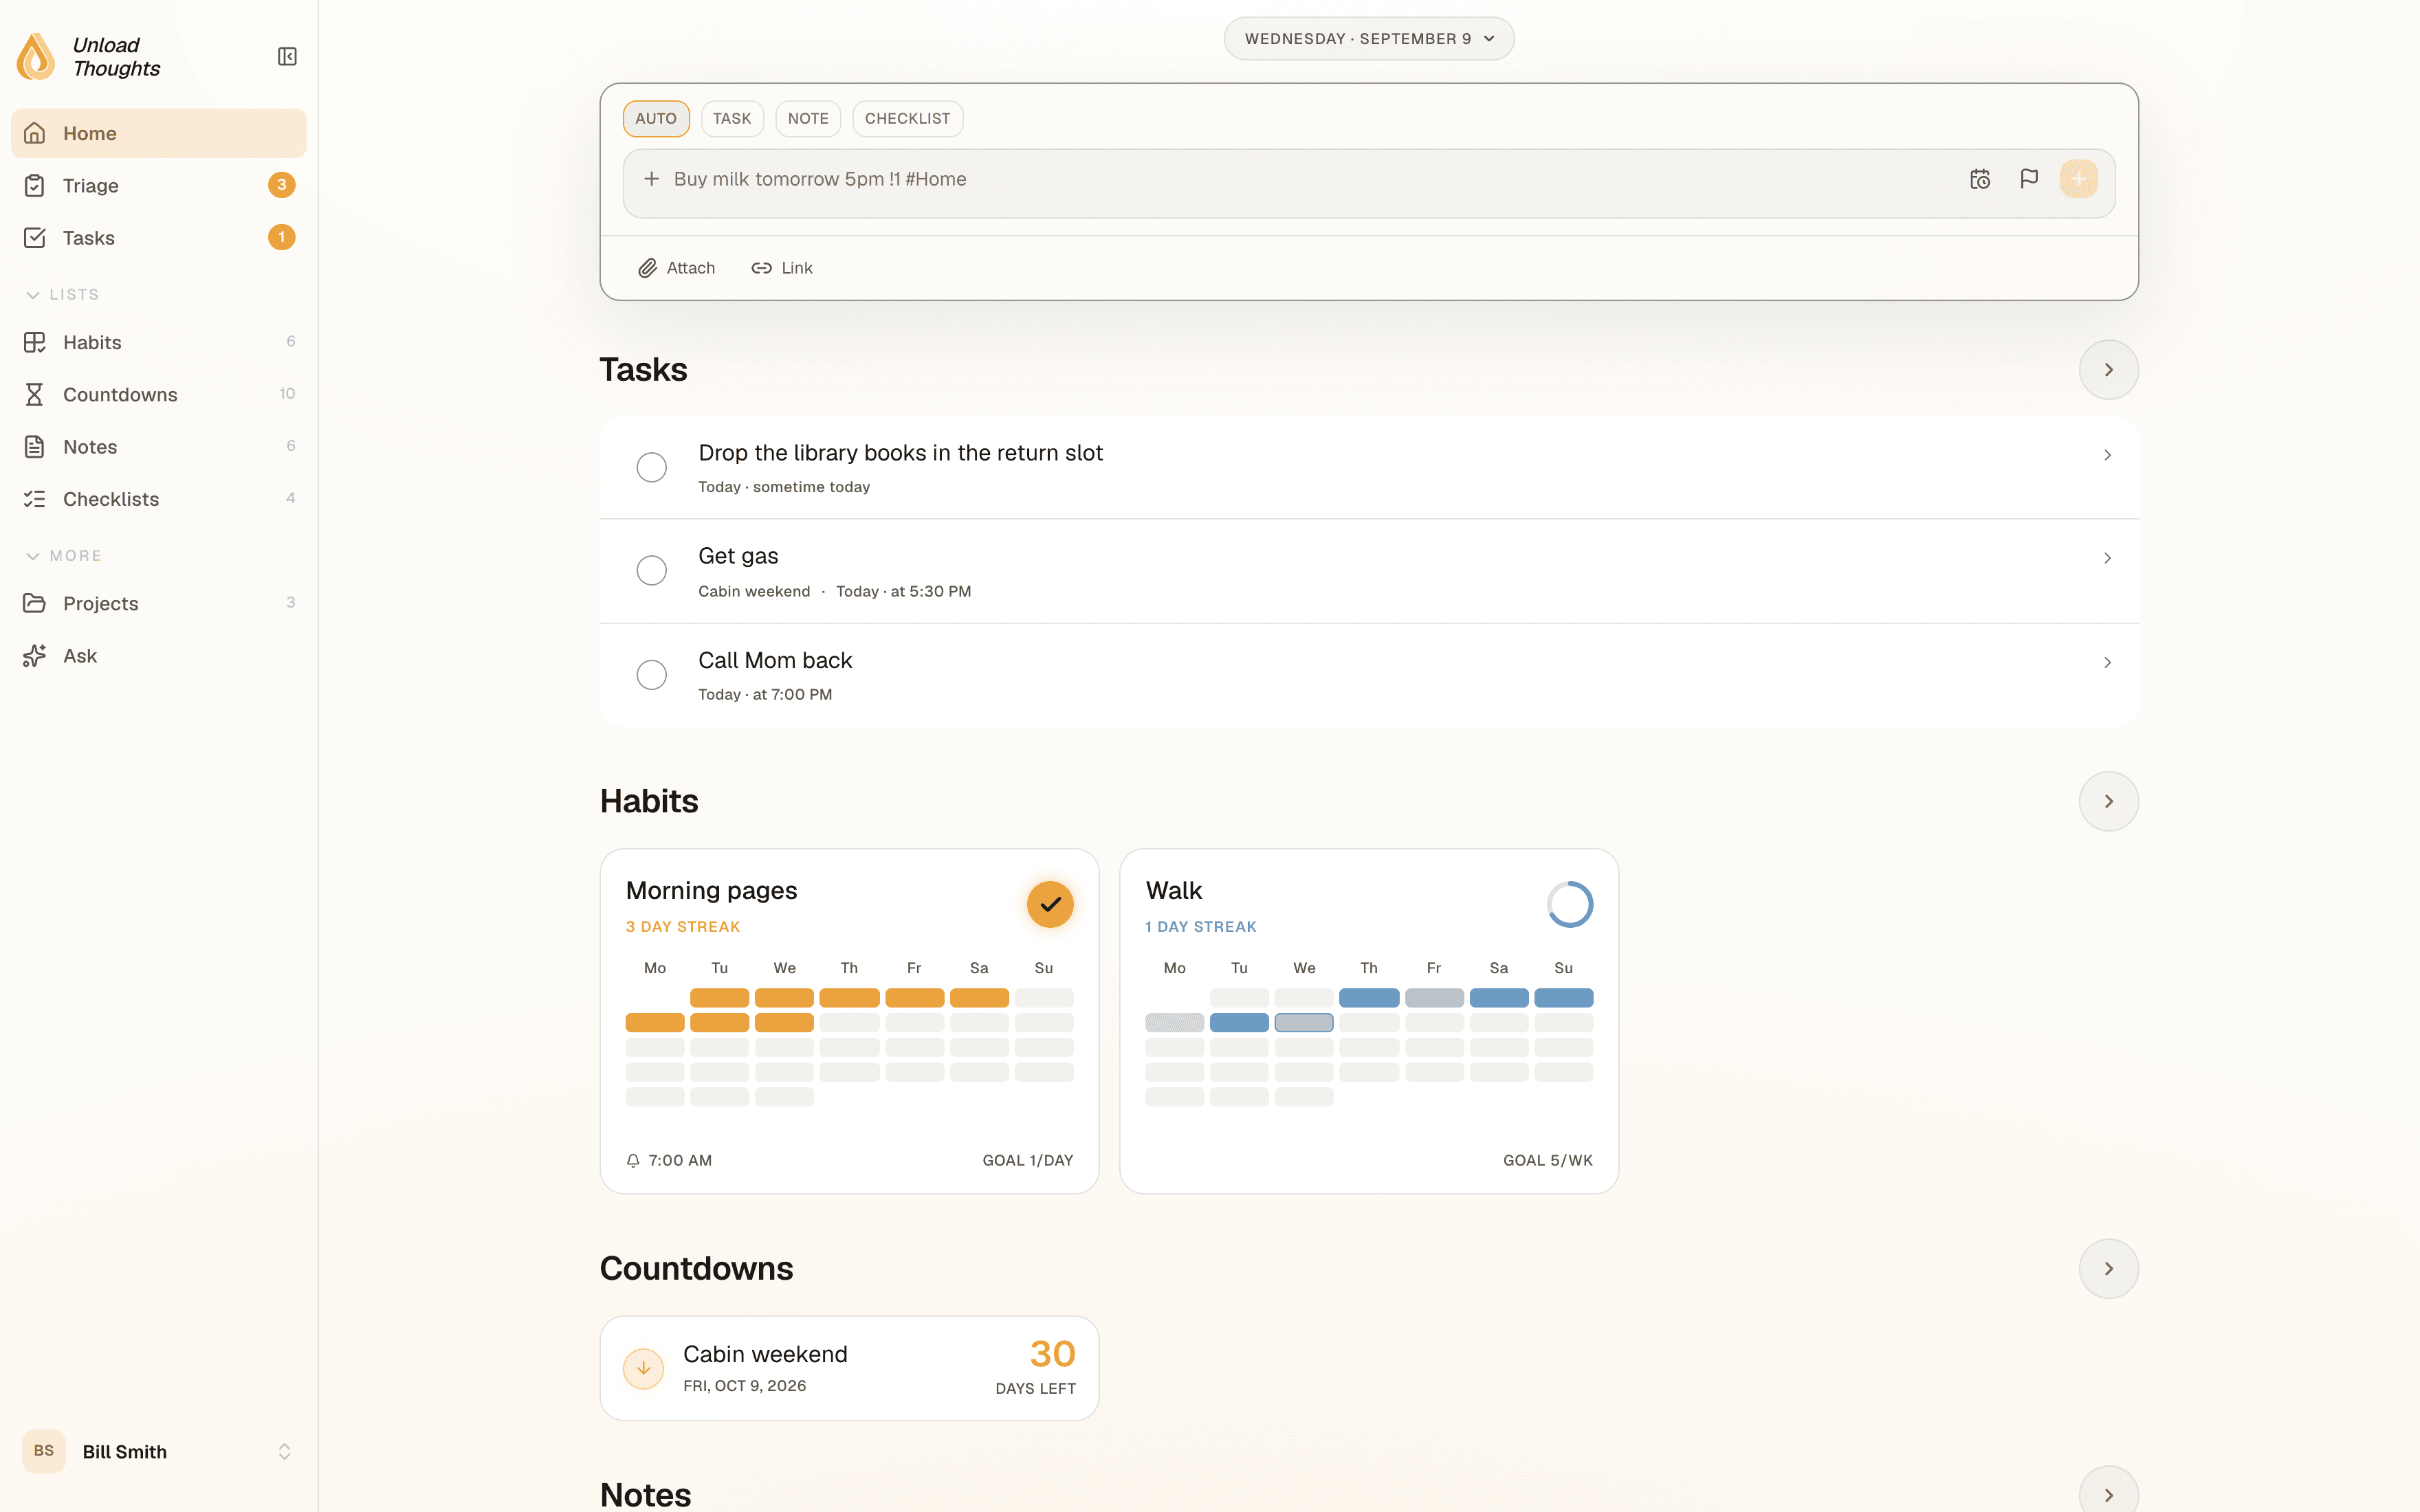Screen dimensions: 2420x1512
Task: Open Tasks in the sidebar
Action: [159, 238]
